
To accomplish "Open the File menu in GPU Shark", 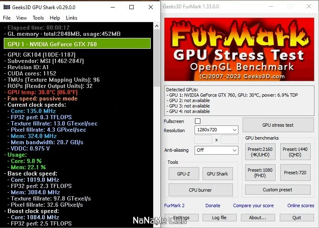I will (7, 18).
